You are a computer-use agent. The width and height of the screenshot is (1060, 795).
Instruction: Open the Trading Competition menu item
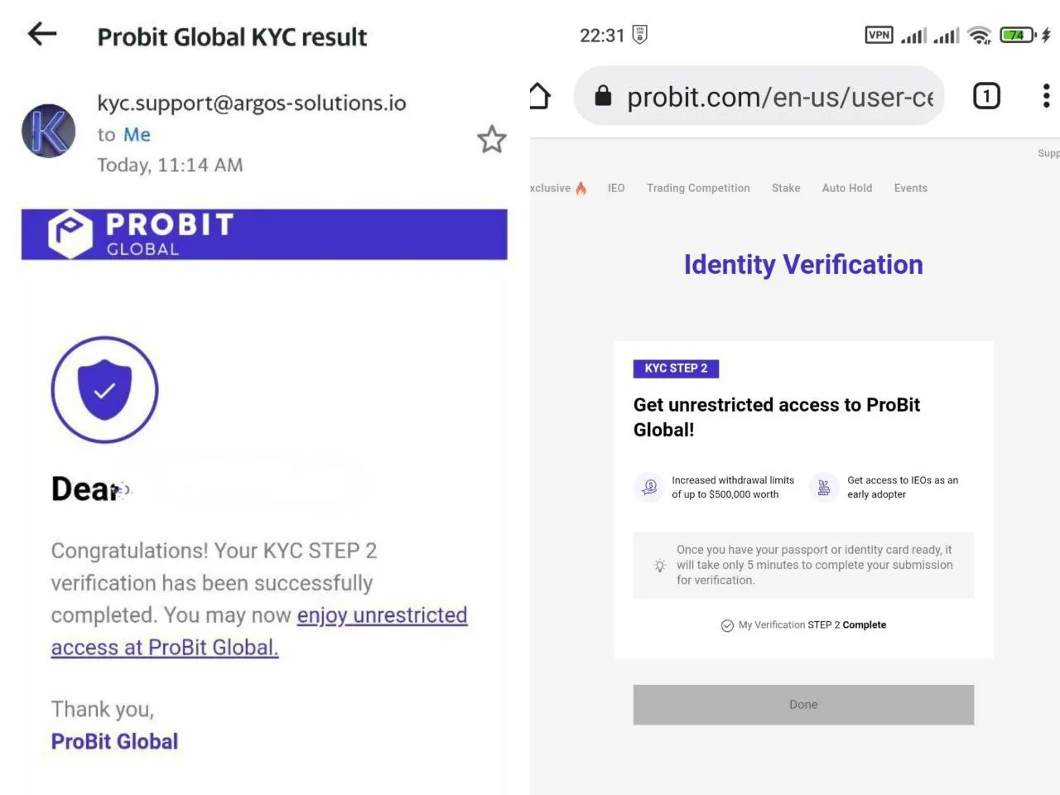coord(698,188)
